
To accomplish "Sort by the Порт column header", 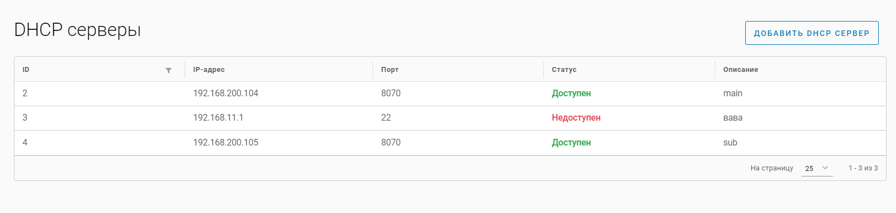I will pos(390,70).
